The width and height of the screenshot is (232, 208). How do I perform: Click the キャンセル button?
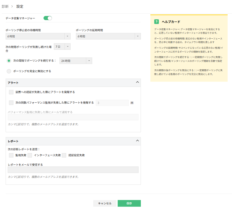click(x=105, y=203)
